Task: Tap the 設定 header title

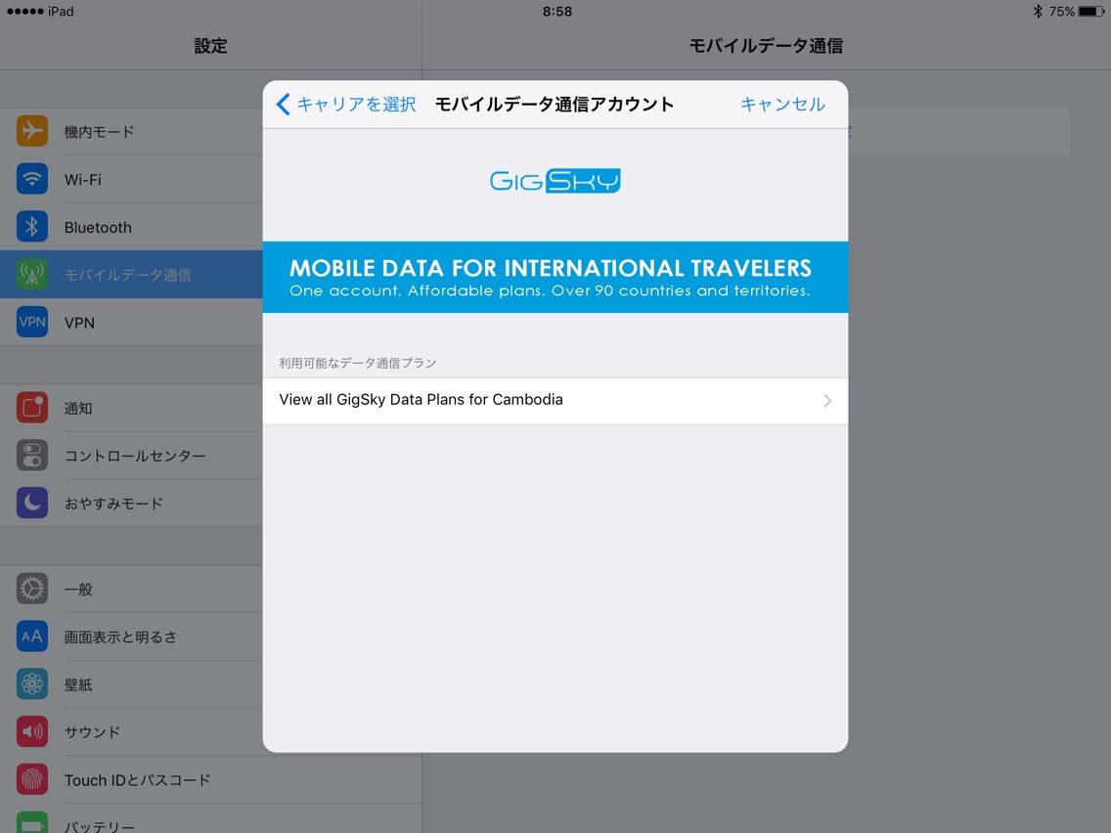Action: click(x=210, y=46)
